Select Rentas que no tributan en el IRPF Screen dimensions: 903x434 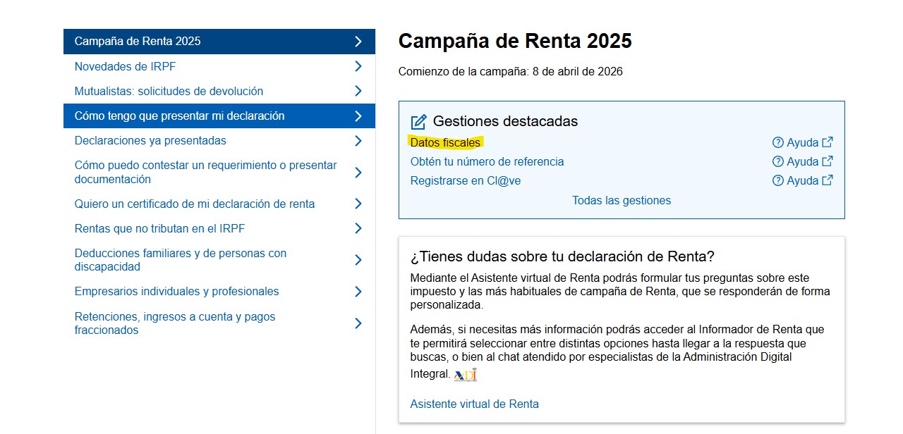[219, 228]
